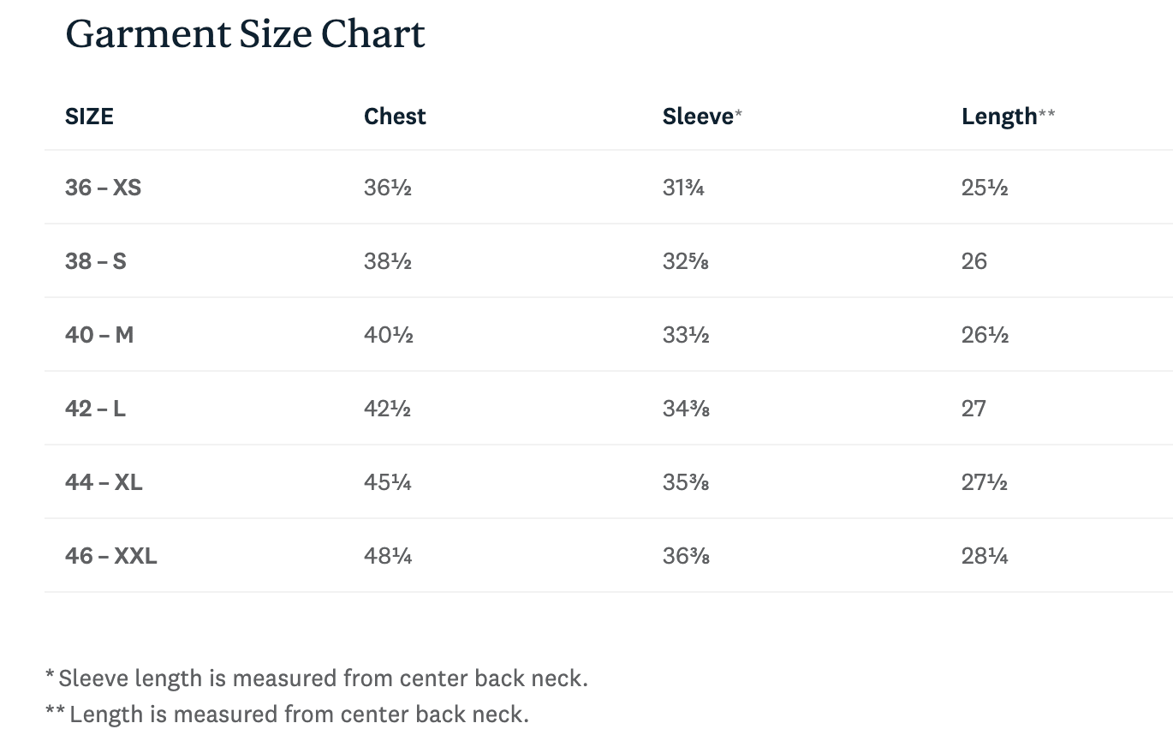
Task: Click the Chest column header
Action: [x=395, y=117]
